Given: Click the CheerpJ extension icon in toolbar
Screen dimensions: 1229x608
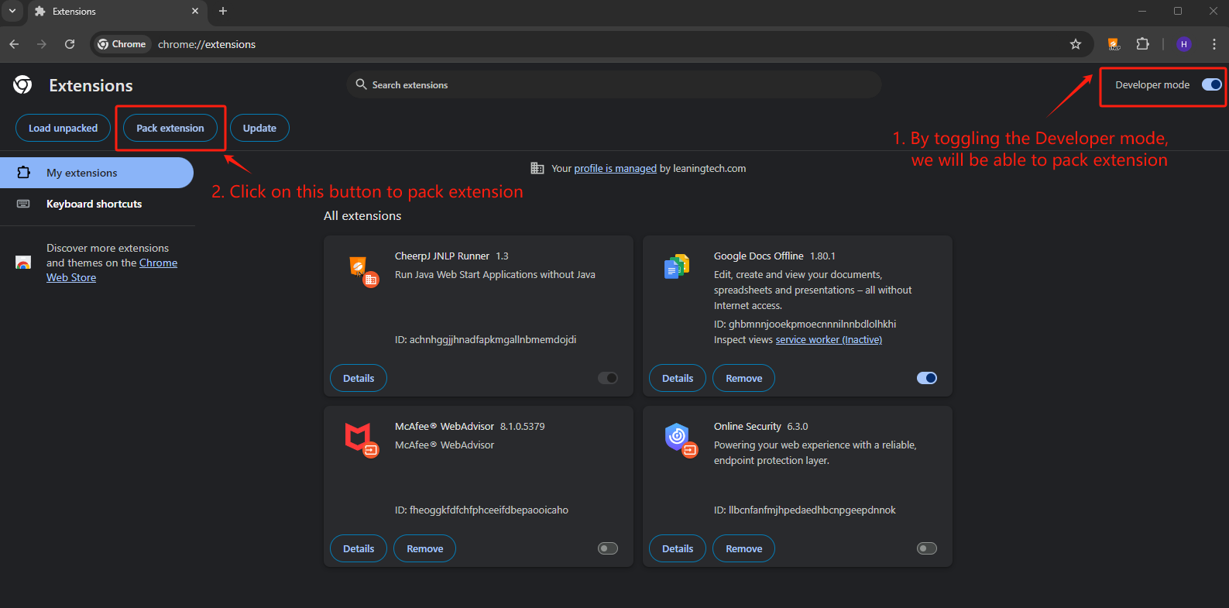Looking at the screenshot, I should pyautogui.click(x=1114, y=44).
